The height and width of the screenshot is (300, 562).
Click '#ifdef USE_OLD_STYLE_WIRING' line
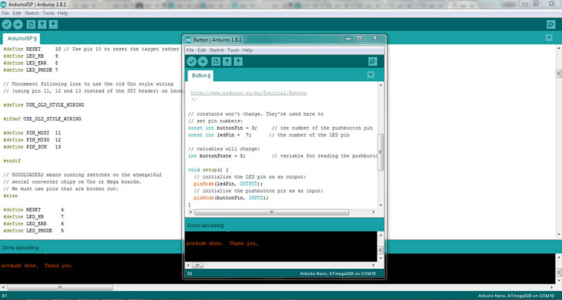(x=42, y=118)
